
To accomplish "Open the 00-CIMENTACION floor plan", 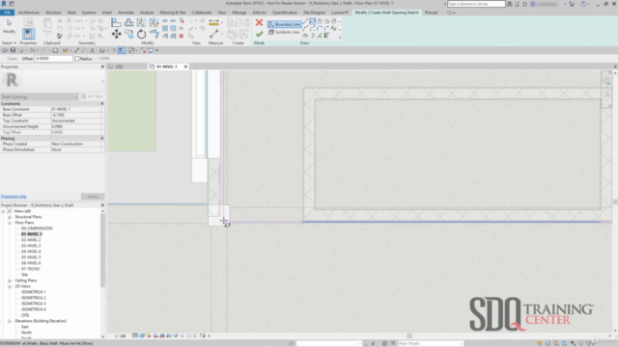I will (x=37, y=228).
